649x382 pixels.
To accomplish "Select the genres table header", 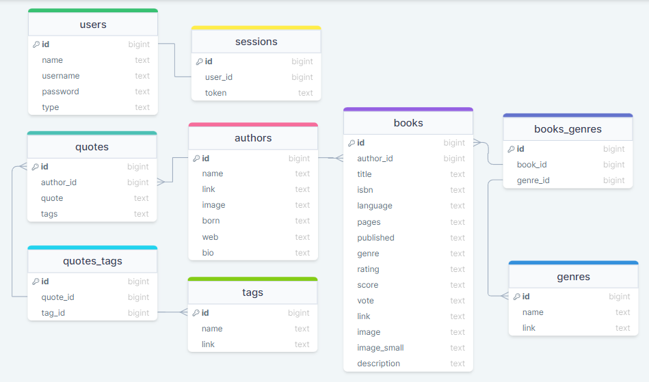I will click(x=573, y=277).
